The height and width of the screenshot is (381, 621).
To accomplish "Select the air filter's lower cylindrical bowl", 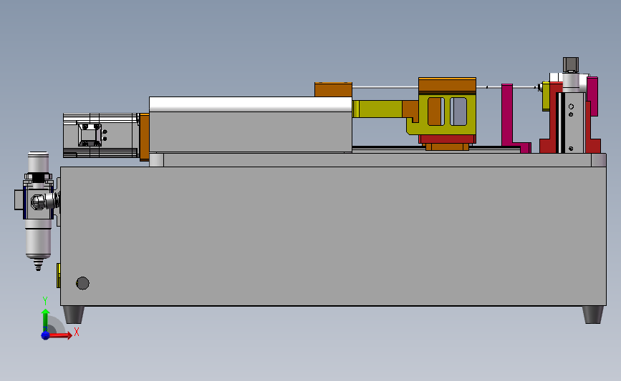I will [38, 239].
